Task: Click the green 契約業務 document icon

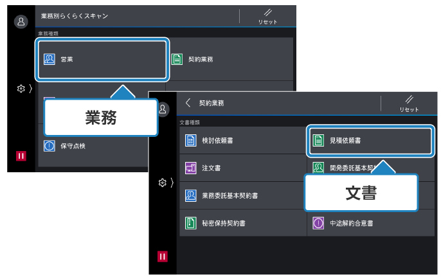Action: [177, 59]
